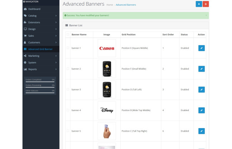Check the checkbox for banner-3
This screenshot has height=149, width=232.
pos(68,89)
